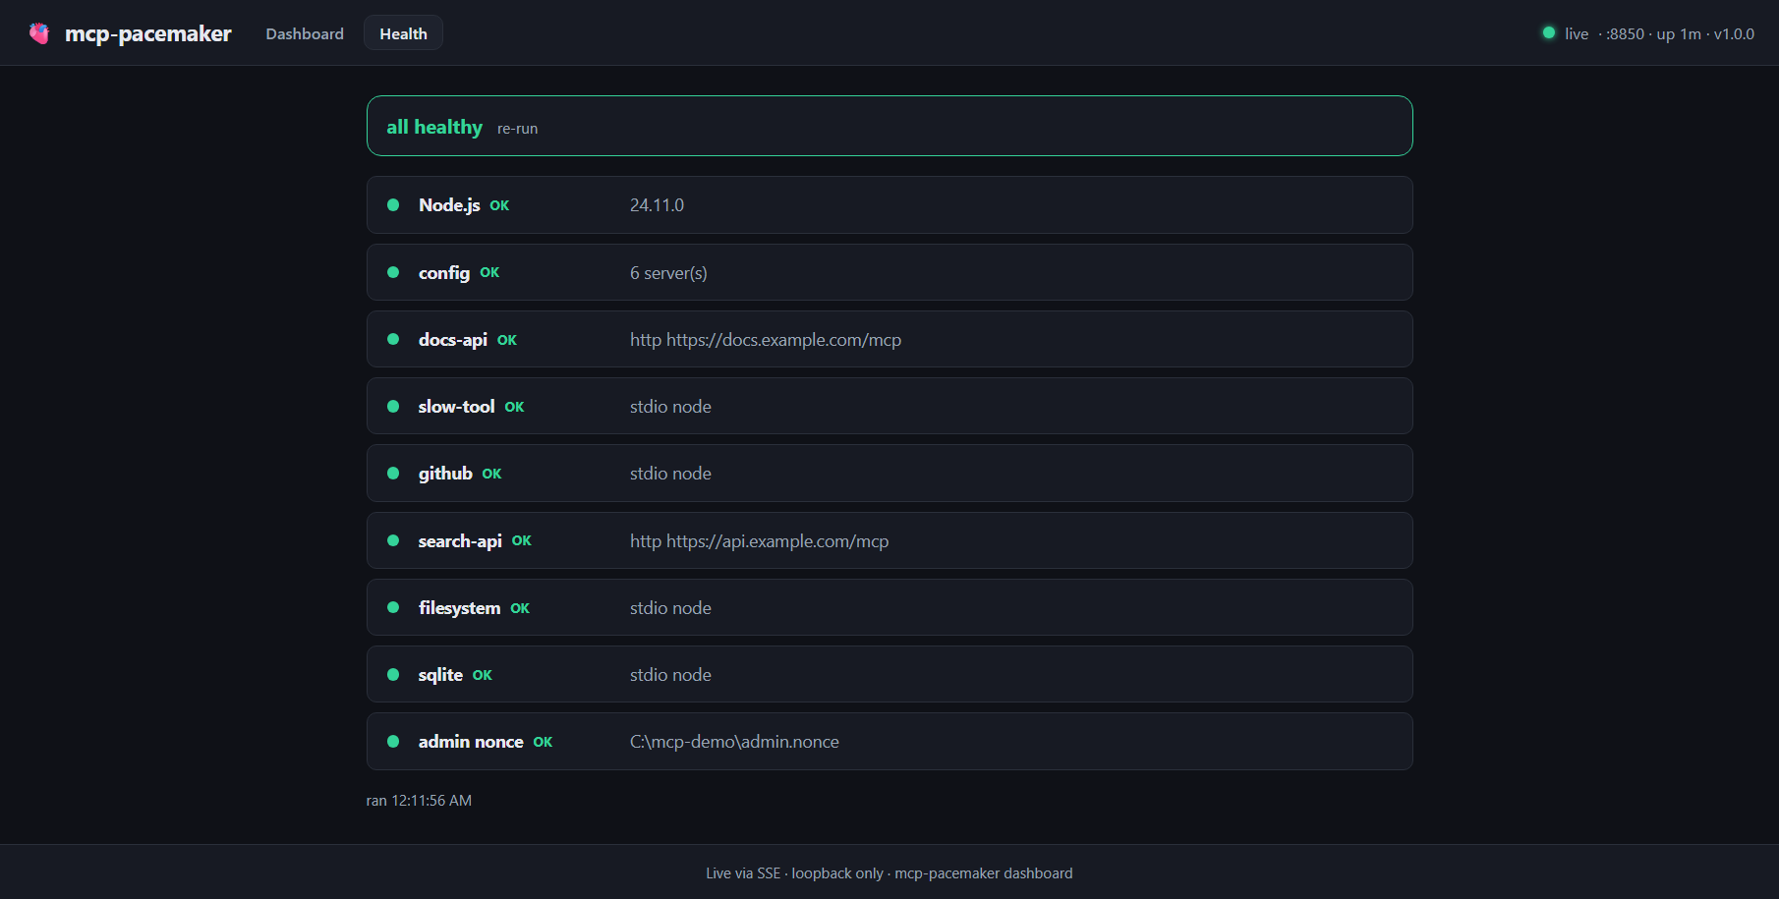Select the filesystem check name
This screenshot has width=1779, height=899.
tap(459, 607)
